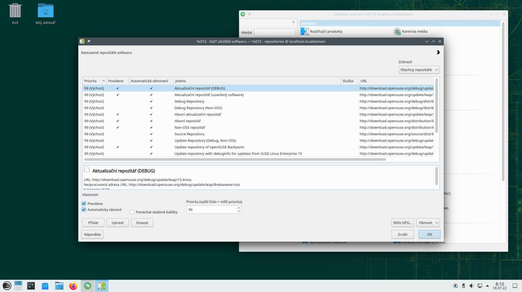This screenshot has height=292, width=522.
Task: Open the Discover software store icon
Action: [x=45, y=286]
